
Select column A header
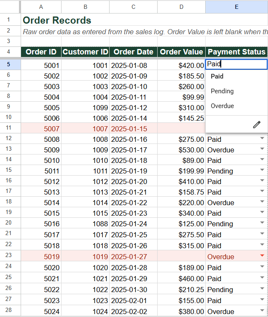pos(41,7)
